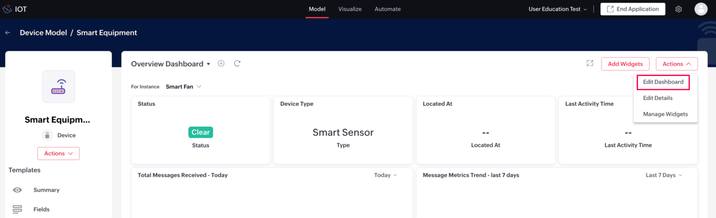Screen dimensions: 716x218
Task: Click the Smart Equipment device image
Action: pos(58,86)
